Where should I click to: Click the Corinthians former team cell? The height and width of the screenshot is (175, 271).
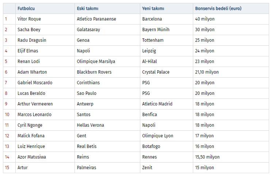coord(88,83)
